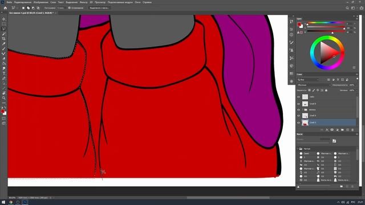Open Layers panel options menu

(x=357, y=75)
